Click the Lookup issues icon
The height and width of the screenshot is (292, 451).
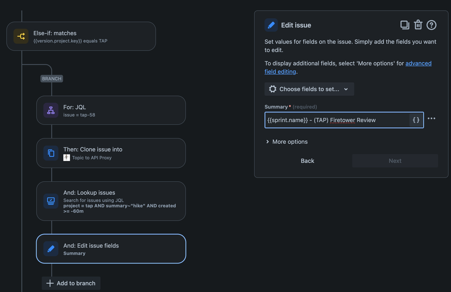tap(51, 201)
